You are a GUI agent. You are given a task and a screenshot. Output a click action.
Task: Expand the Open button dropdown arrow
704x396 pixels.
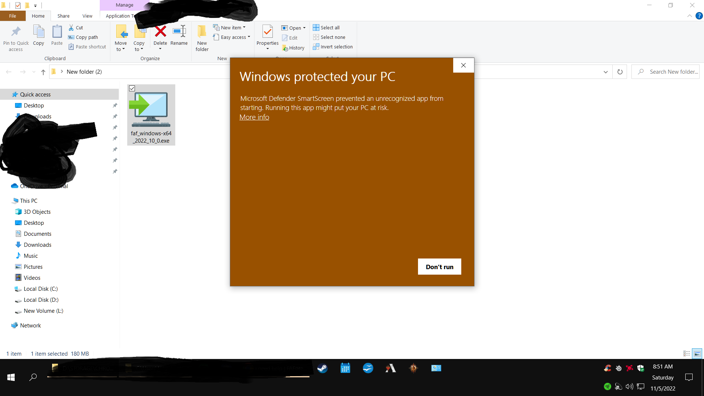[x=304, y=28]
